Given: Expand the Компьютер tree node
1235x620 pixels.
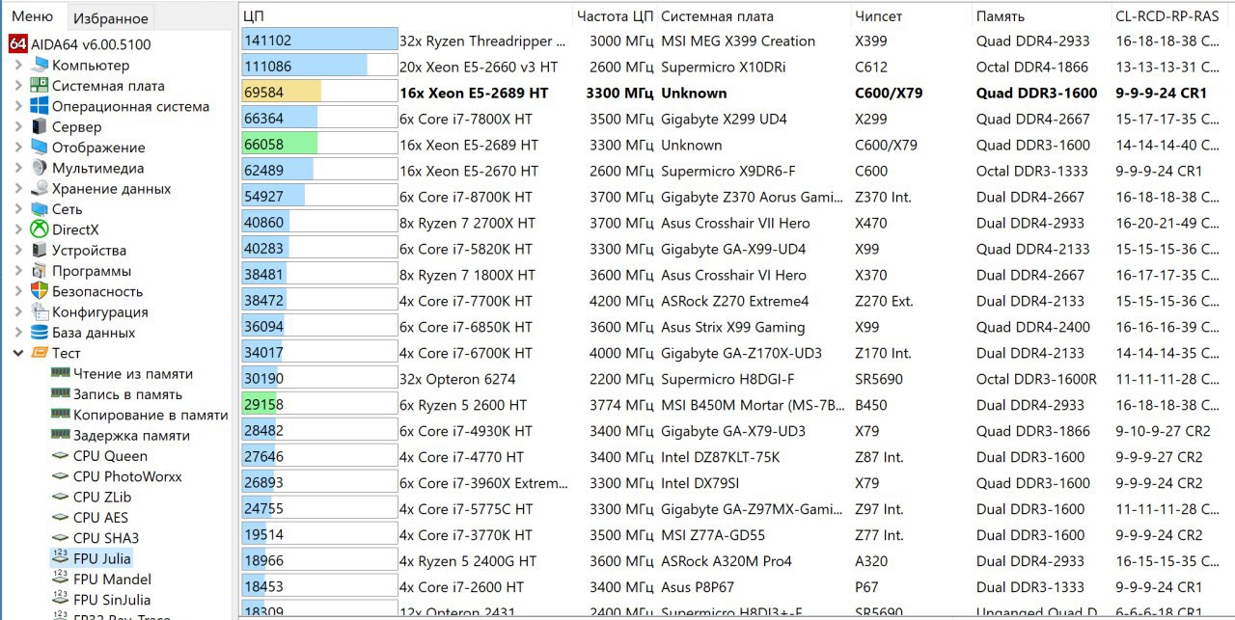Looking at the screenshot, I should tap(18, 66).
